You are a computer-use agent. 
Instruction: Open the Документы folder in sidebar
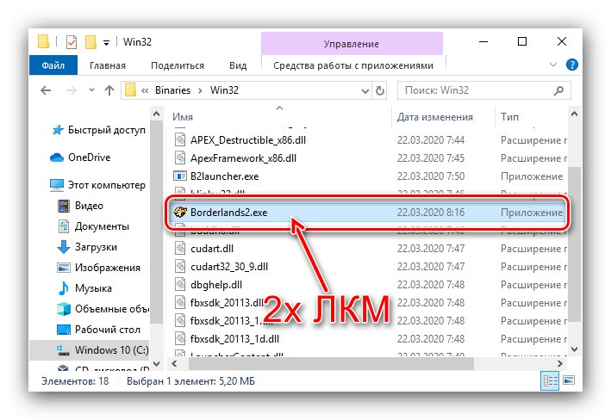pyautogui.click(x=102, y=226)
